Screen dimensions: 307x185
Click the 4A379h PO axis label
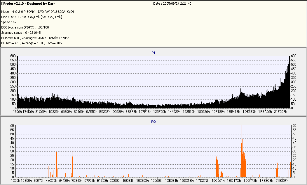point(51,181)
